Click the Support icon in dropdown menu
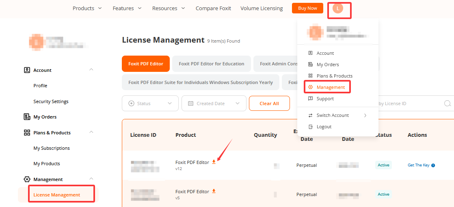 pyautogui.click(x=310, y=99)
